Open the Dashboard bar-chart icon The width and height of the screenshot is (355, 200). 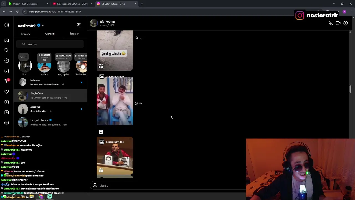coord(7,112)
